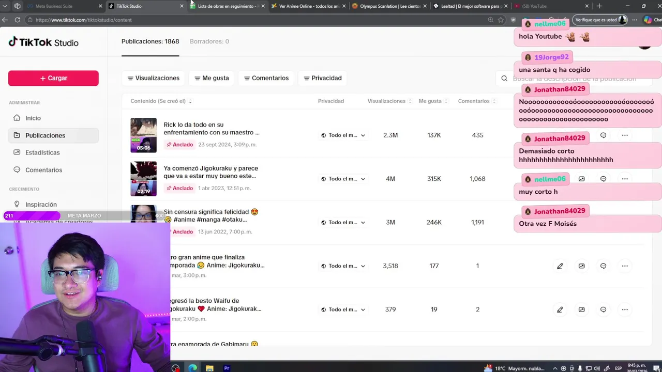Screen dimensions: 662x372
Task: Switch to Lealtad software browser tab
Action: 471,6
